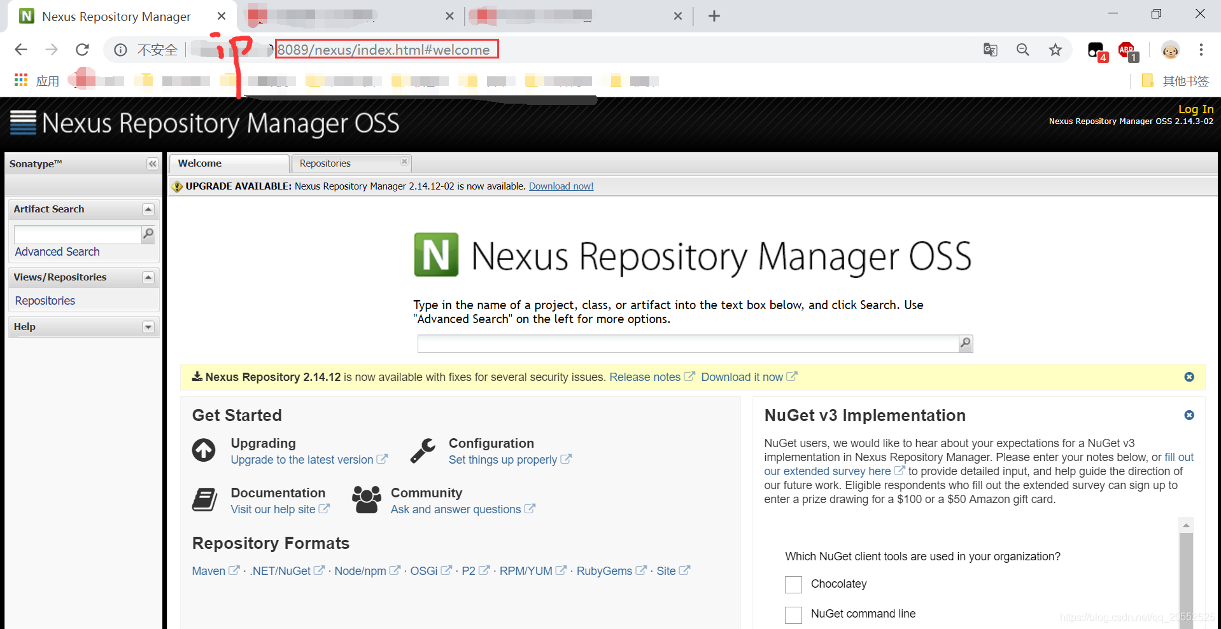This screenshot has height=629, width=1221.
Task: Collapse the Sonatype sidebar panel
Action: [x=153, y=164]
